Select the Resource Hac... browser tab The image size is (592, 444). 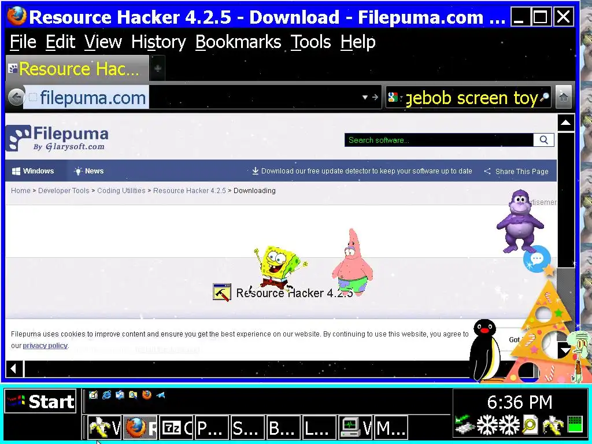tap(77, 69)
